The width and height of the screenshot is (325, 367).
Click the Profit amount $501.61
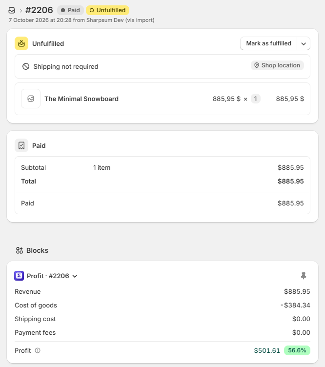pyautogui.click(x=267, y=350)
